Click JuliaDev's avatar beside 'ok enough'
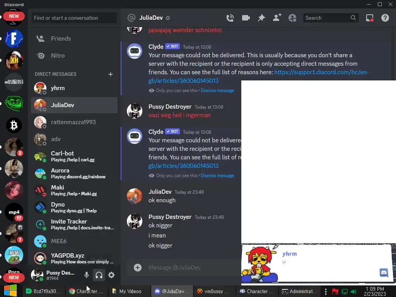 [x=134, y=196]
